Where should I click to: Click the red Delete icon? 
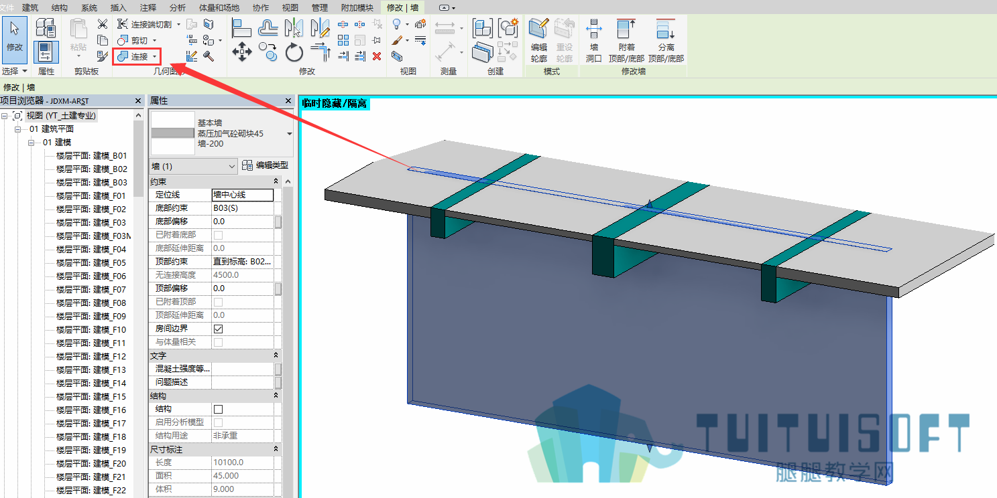[x=377, y=56]
